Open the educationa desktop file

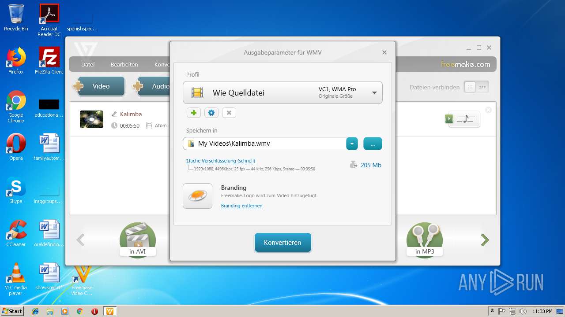point(49,108)
